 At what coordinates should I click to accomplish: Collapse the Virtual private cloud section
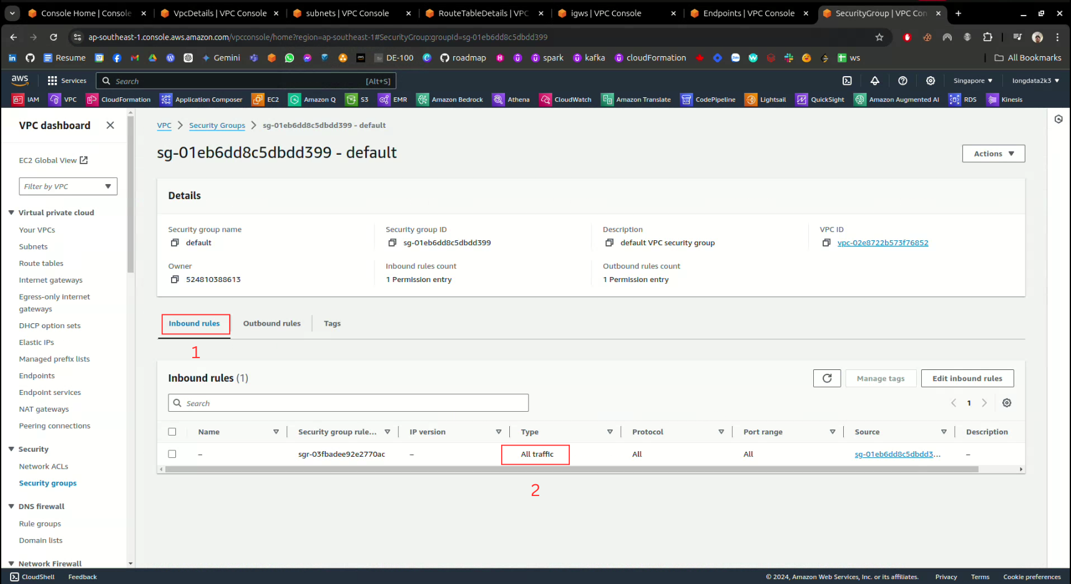pos(11,213)
